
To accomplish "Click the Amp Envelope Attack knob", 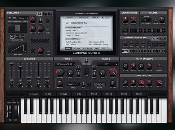I will 126,83.
